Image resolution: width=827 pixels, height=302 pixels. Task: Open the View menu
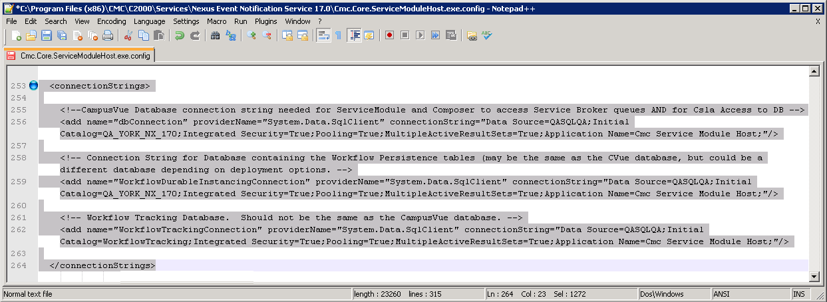pyautogui.click(x=82, y=21)
